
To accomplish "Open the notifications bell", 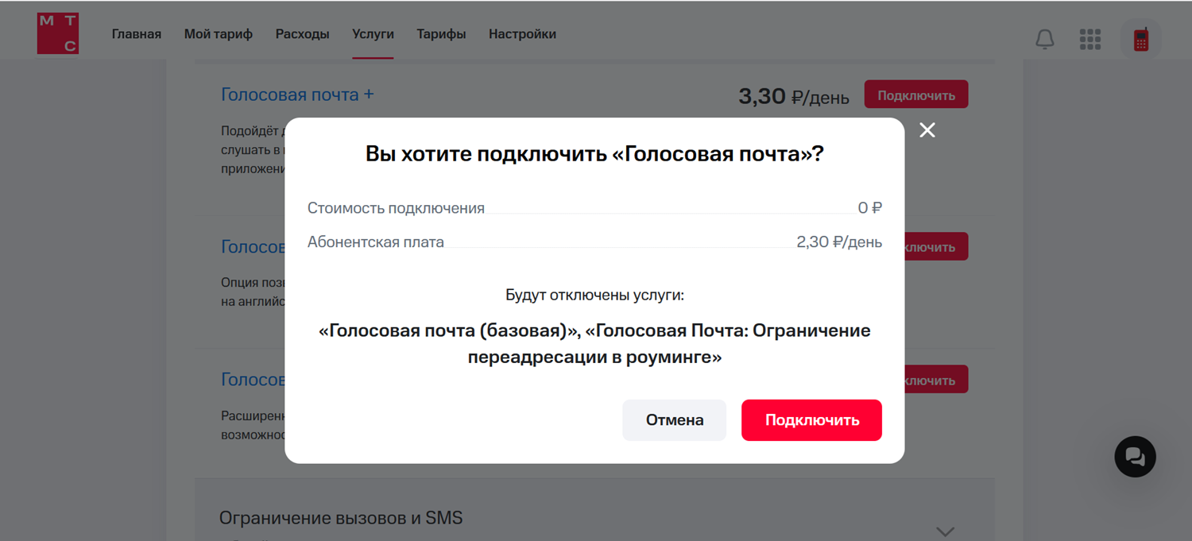I will coord(1045,39).
